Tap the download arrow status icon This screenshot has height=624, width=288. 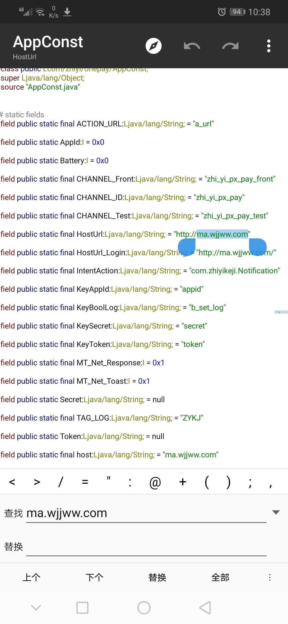point(67,12)
